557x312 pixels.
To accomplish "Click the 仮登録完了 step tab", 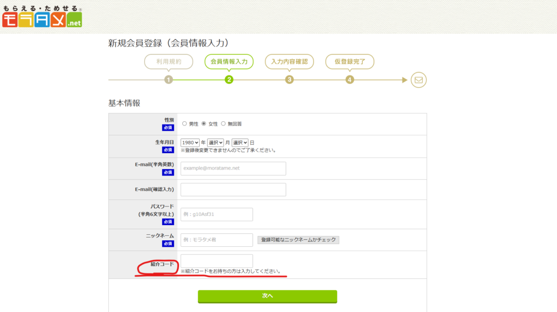I will click(x=350, y=62).
